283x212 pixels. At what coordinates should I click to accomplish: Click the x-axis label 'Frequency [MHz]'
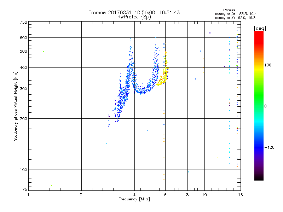134,199
